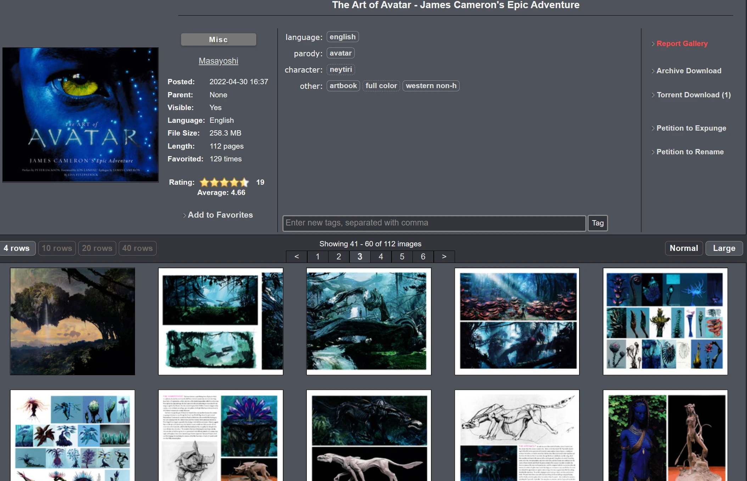
Task: Click the Misc category button
Action: click(x=218, y=40)
